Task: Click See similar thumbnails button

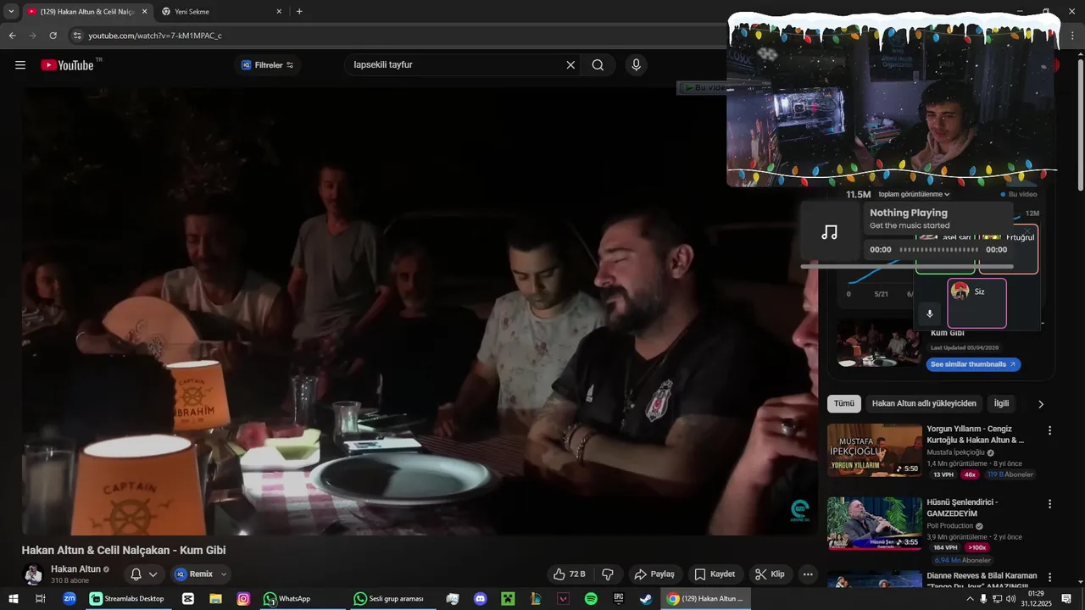Action: coord(972,364)
